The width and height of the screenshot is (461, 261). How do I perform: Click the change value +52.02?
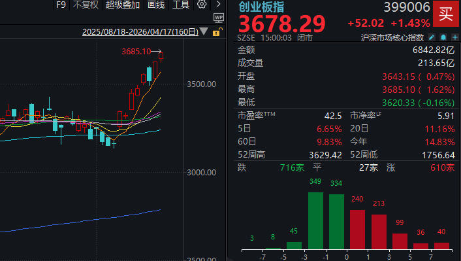point(366,23)
